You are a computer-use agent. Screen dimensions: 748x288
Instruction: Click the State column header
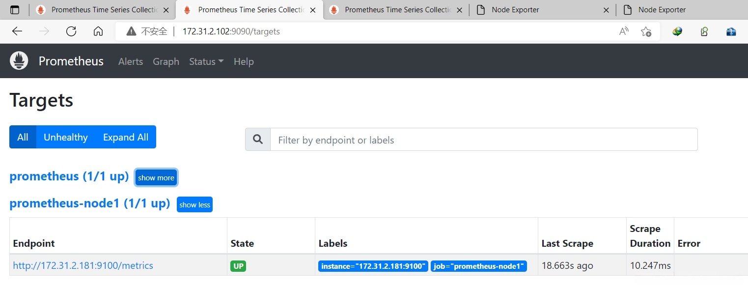point(242,243)
